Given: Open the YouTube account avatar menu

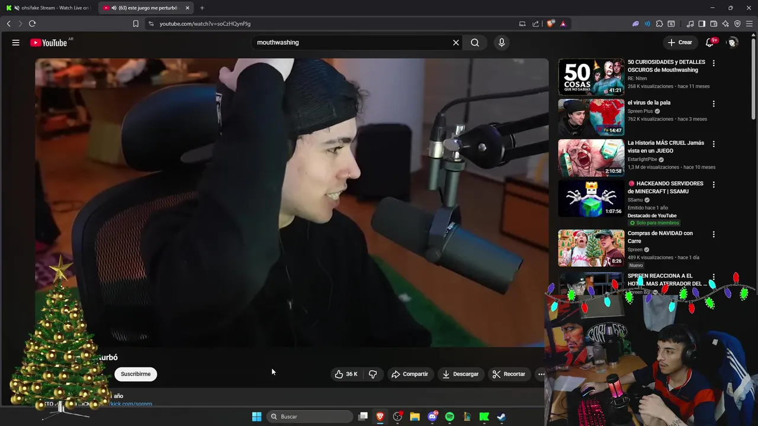Looking at the screenshot, I should (733, 43).
